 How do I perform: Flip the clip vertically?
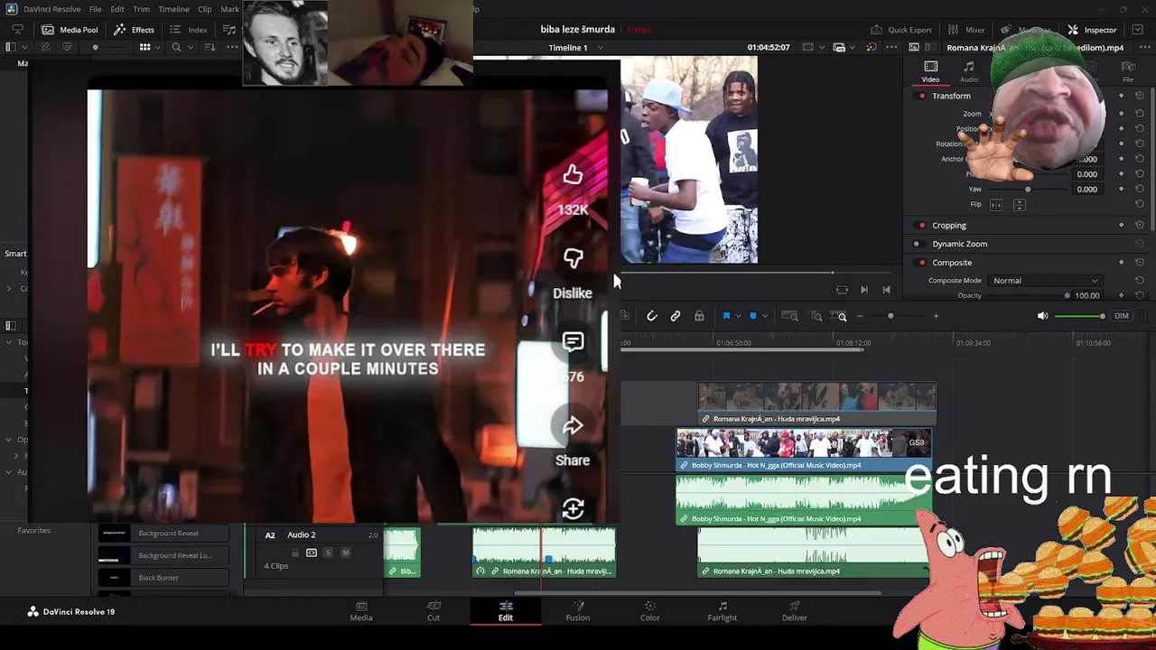(x=1020, y=205)
